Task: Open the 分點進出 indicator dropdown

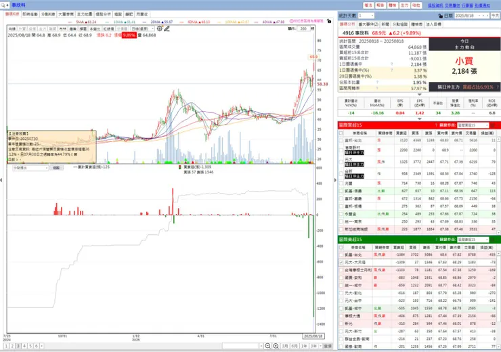Action: coord(30,168)
